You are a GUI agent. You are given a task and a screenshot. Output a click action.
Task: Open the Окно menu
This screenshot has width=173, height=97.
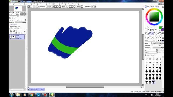pos(64,4)
